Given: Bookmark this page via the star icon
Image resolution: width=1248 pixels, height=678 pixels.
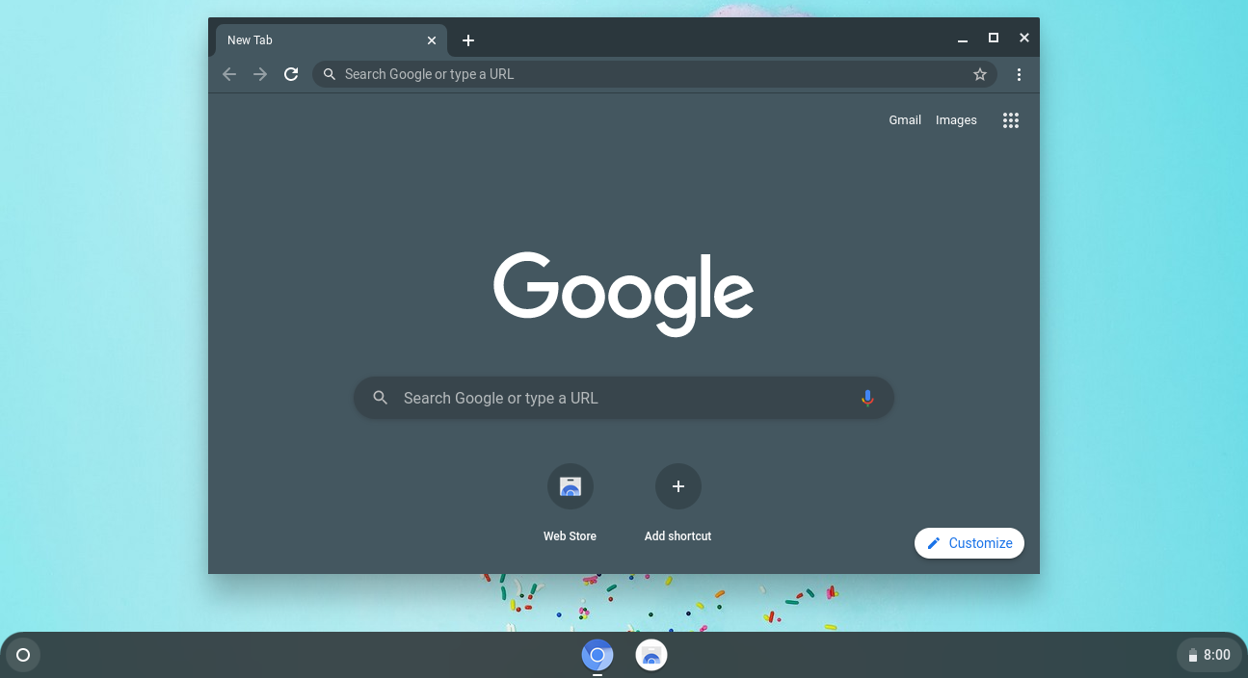Looking at the screenshot, I should pos(980,74).
